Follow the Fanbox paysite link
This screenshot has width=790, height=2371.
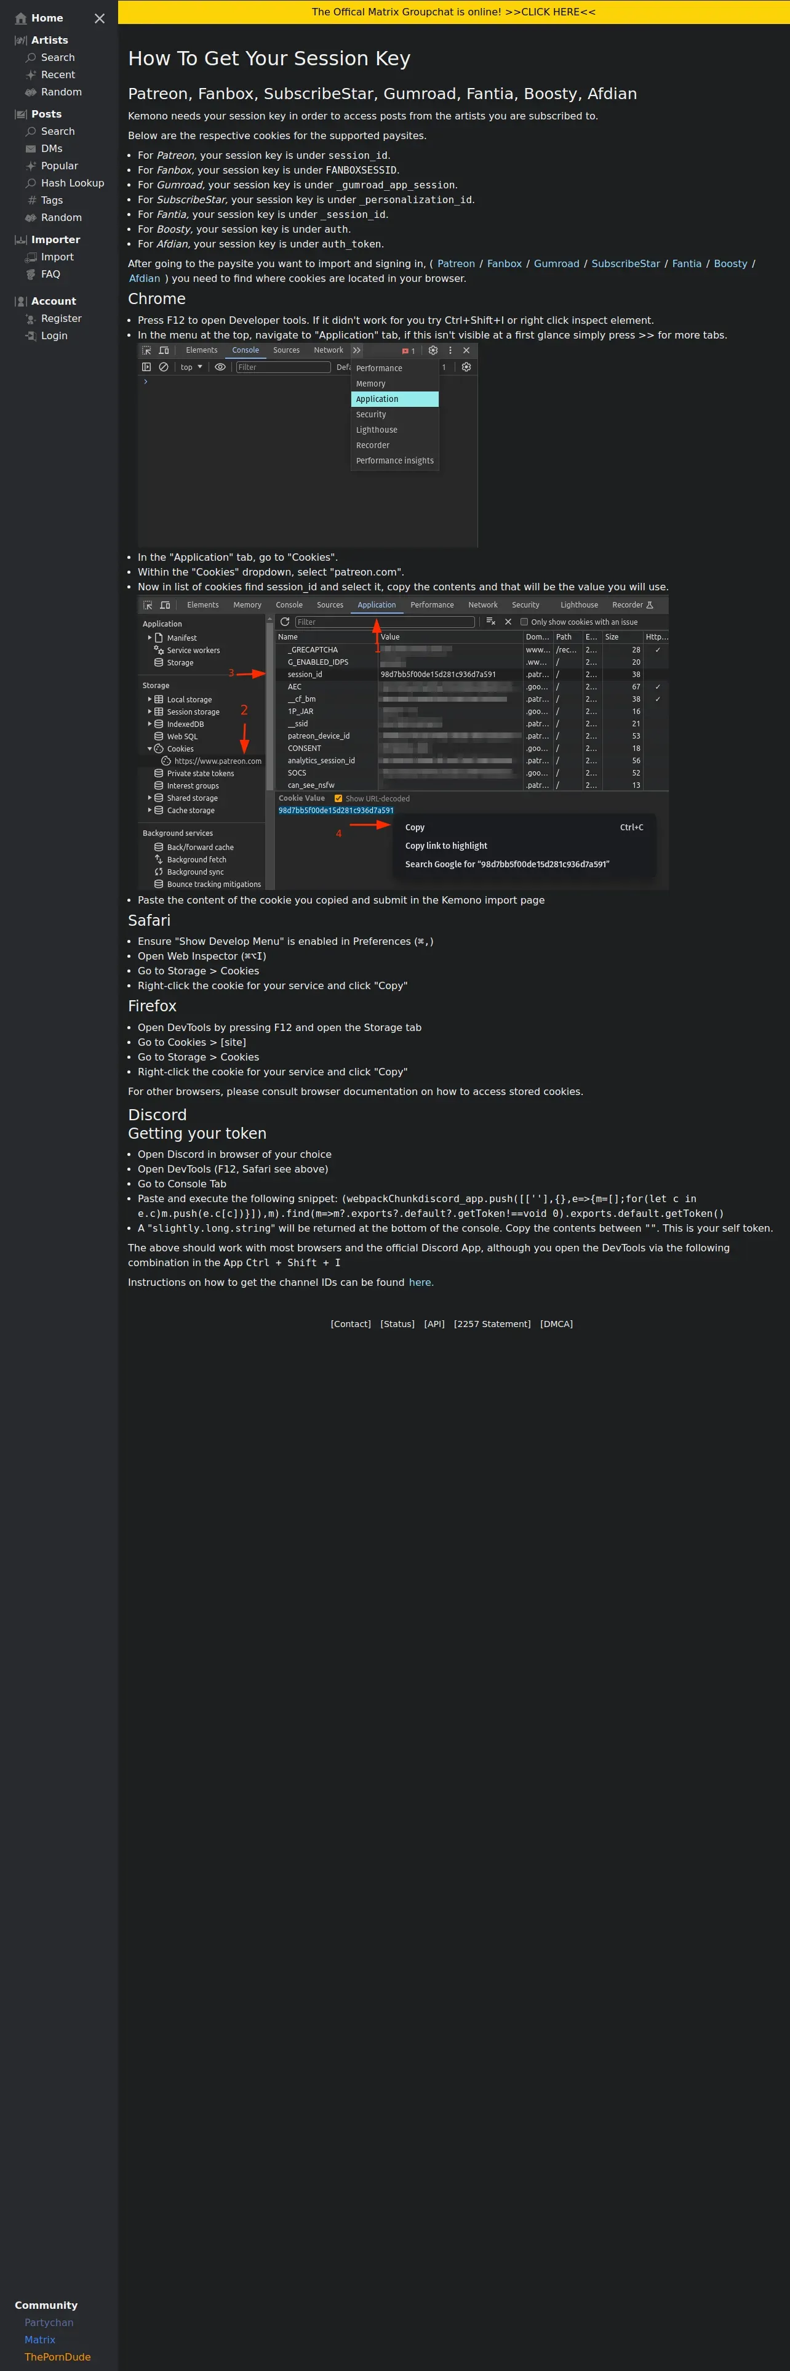[504, 263]
